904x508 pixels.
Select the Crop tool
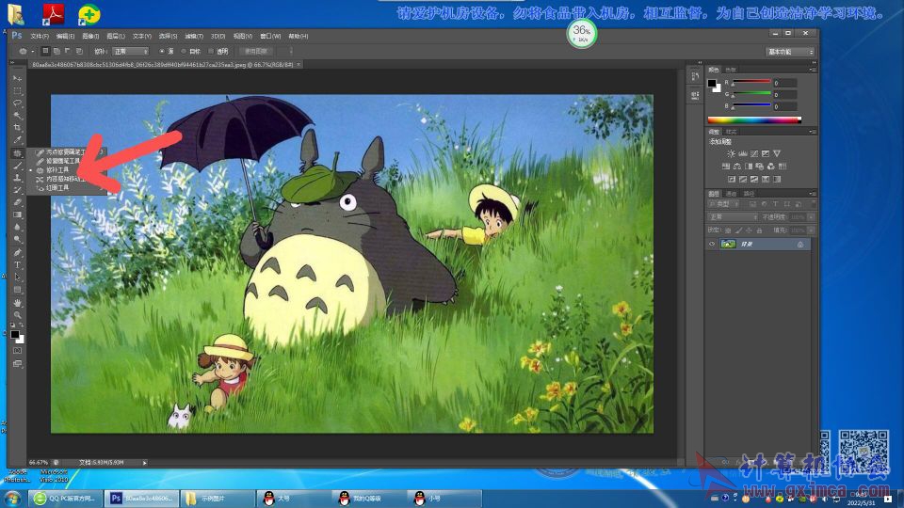pos(17,127)
